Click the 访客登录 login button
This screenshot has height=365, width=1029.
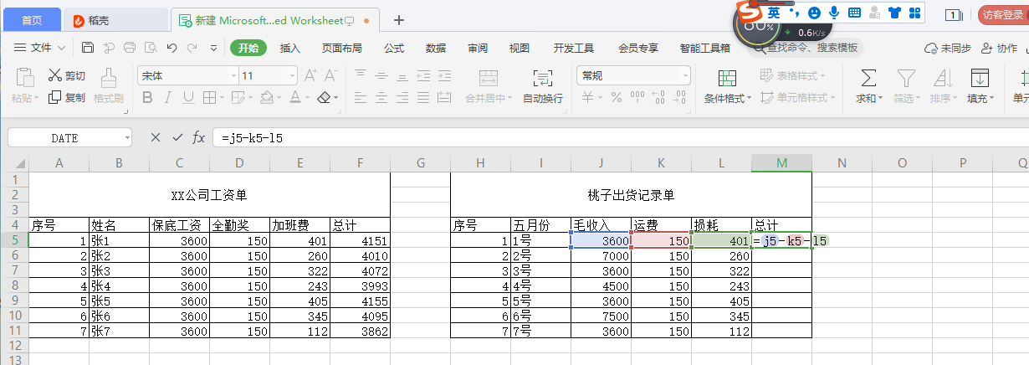1002,14
